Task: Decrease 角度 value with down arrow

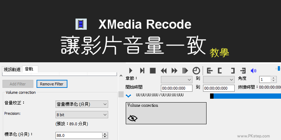Action: [x=274, y=81]
